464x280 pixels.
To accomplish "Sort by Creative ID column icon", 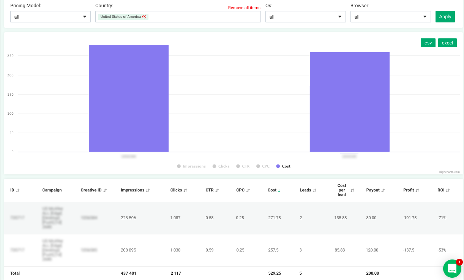I will coord(105,190).
